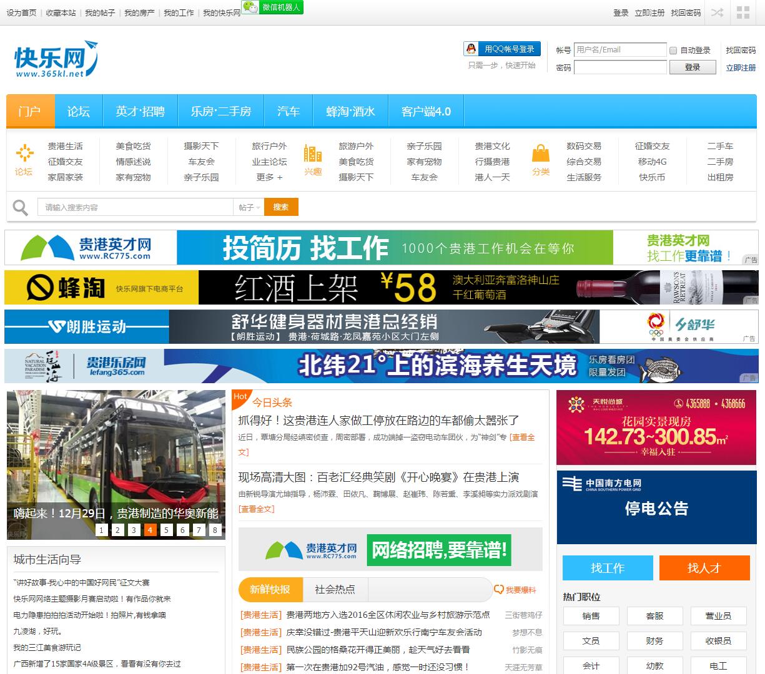The height and width of the screenshot is (674, 765).
Task: Open the 英才·招聘 navigation tab
Action: pos(140,111)
